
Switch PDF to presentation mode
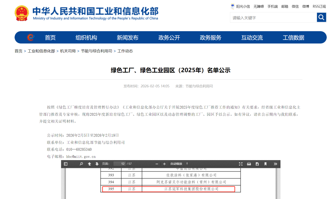240,164
